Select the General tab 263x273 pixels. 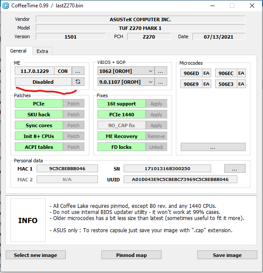click(19, 51)
